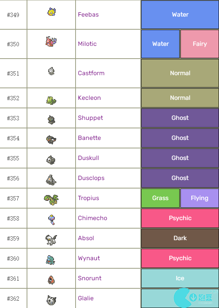Select Milotic's Fairy type badge
This screenshot has width=219, height=308.
200,44
